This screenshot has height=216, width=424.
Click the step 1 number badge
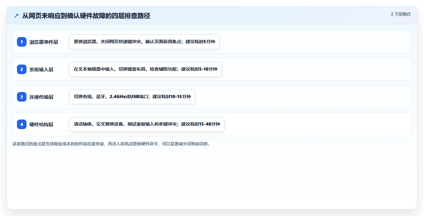(x=22, y=42)
